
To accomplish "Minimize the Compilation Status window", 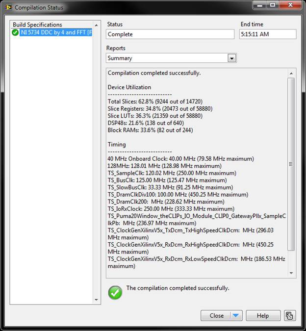I will pyautogui.click(x=260, y=5).
